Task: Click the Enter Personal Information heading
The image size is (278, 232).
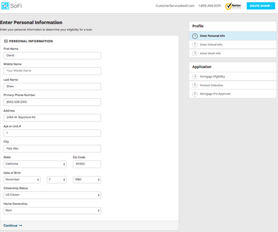Action: [x=31, y=23]
